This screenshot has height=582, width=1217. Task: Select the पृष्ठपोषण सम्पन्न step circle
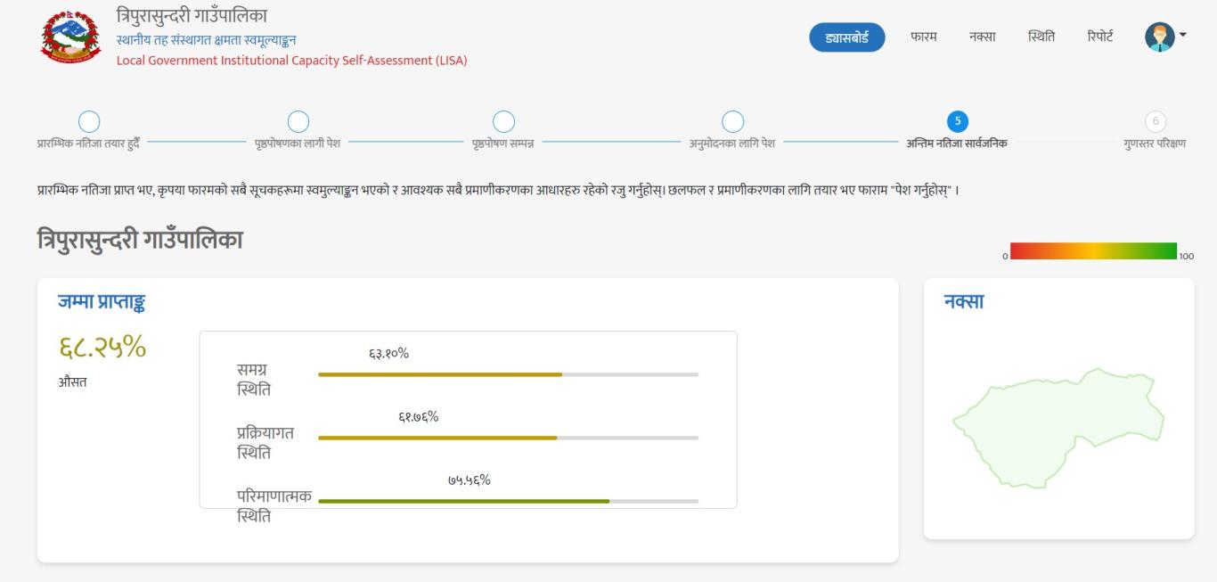pyautogui.click(x=503, y=121)
